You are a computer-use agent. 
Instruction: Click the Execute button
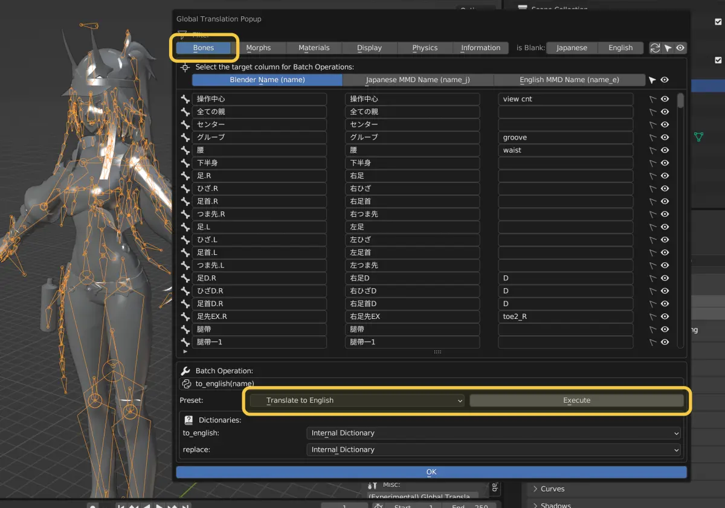(576, 400)
